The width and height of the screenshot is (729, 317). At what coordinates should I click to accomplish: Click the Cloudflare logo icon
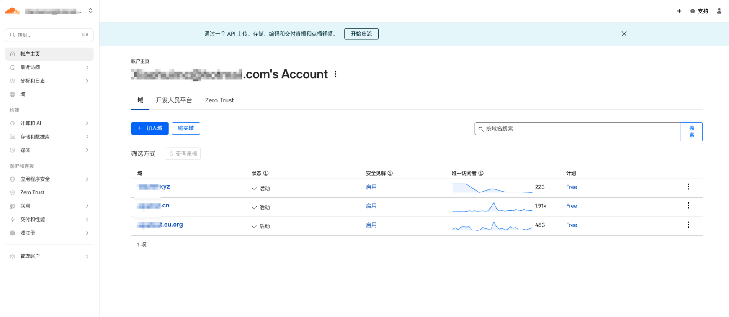12,11
